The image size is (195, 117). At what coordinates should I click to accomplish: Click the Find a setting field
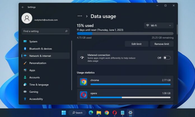point(45,31)
